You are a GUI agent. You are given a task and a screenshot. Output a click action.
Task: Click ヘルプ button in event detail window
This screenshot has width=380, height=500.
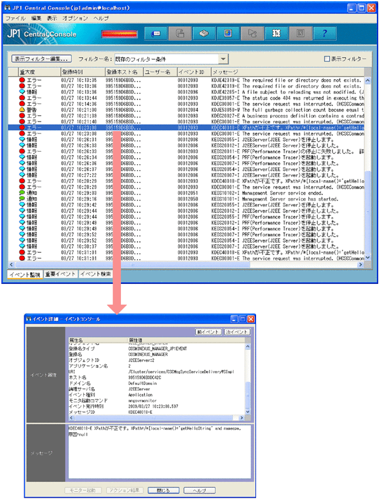point(199,491)
